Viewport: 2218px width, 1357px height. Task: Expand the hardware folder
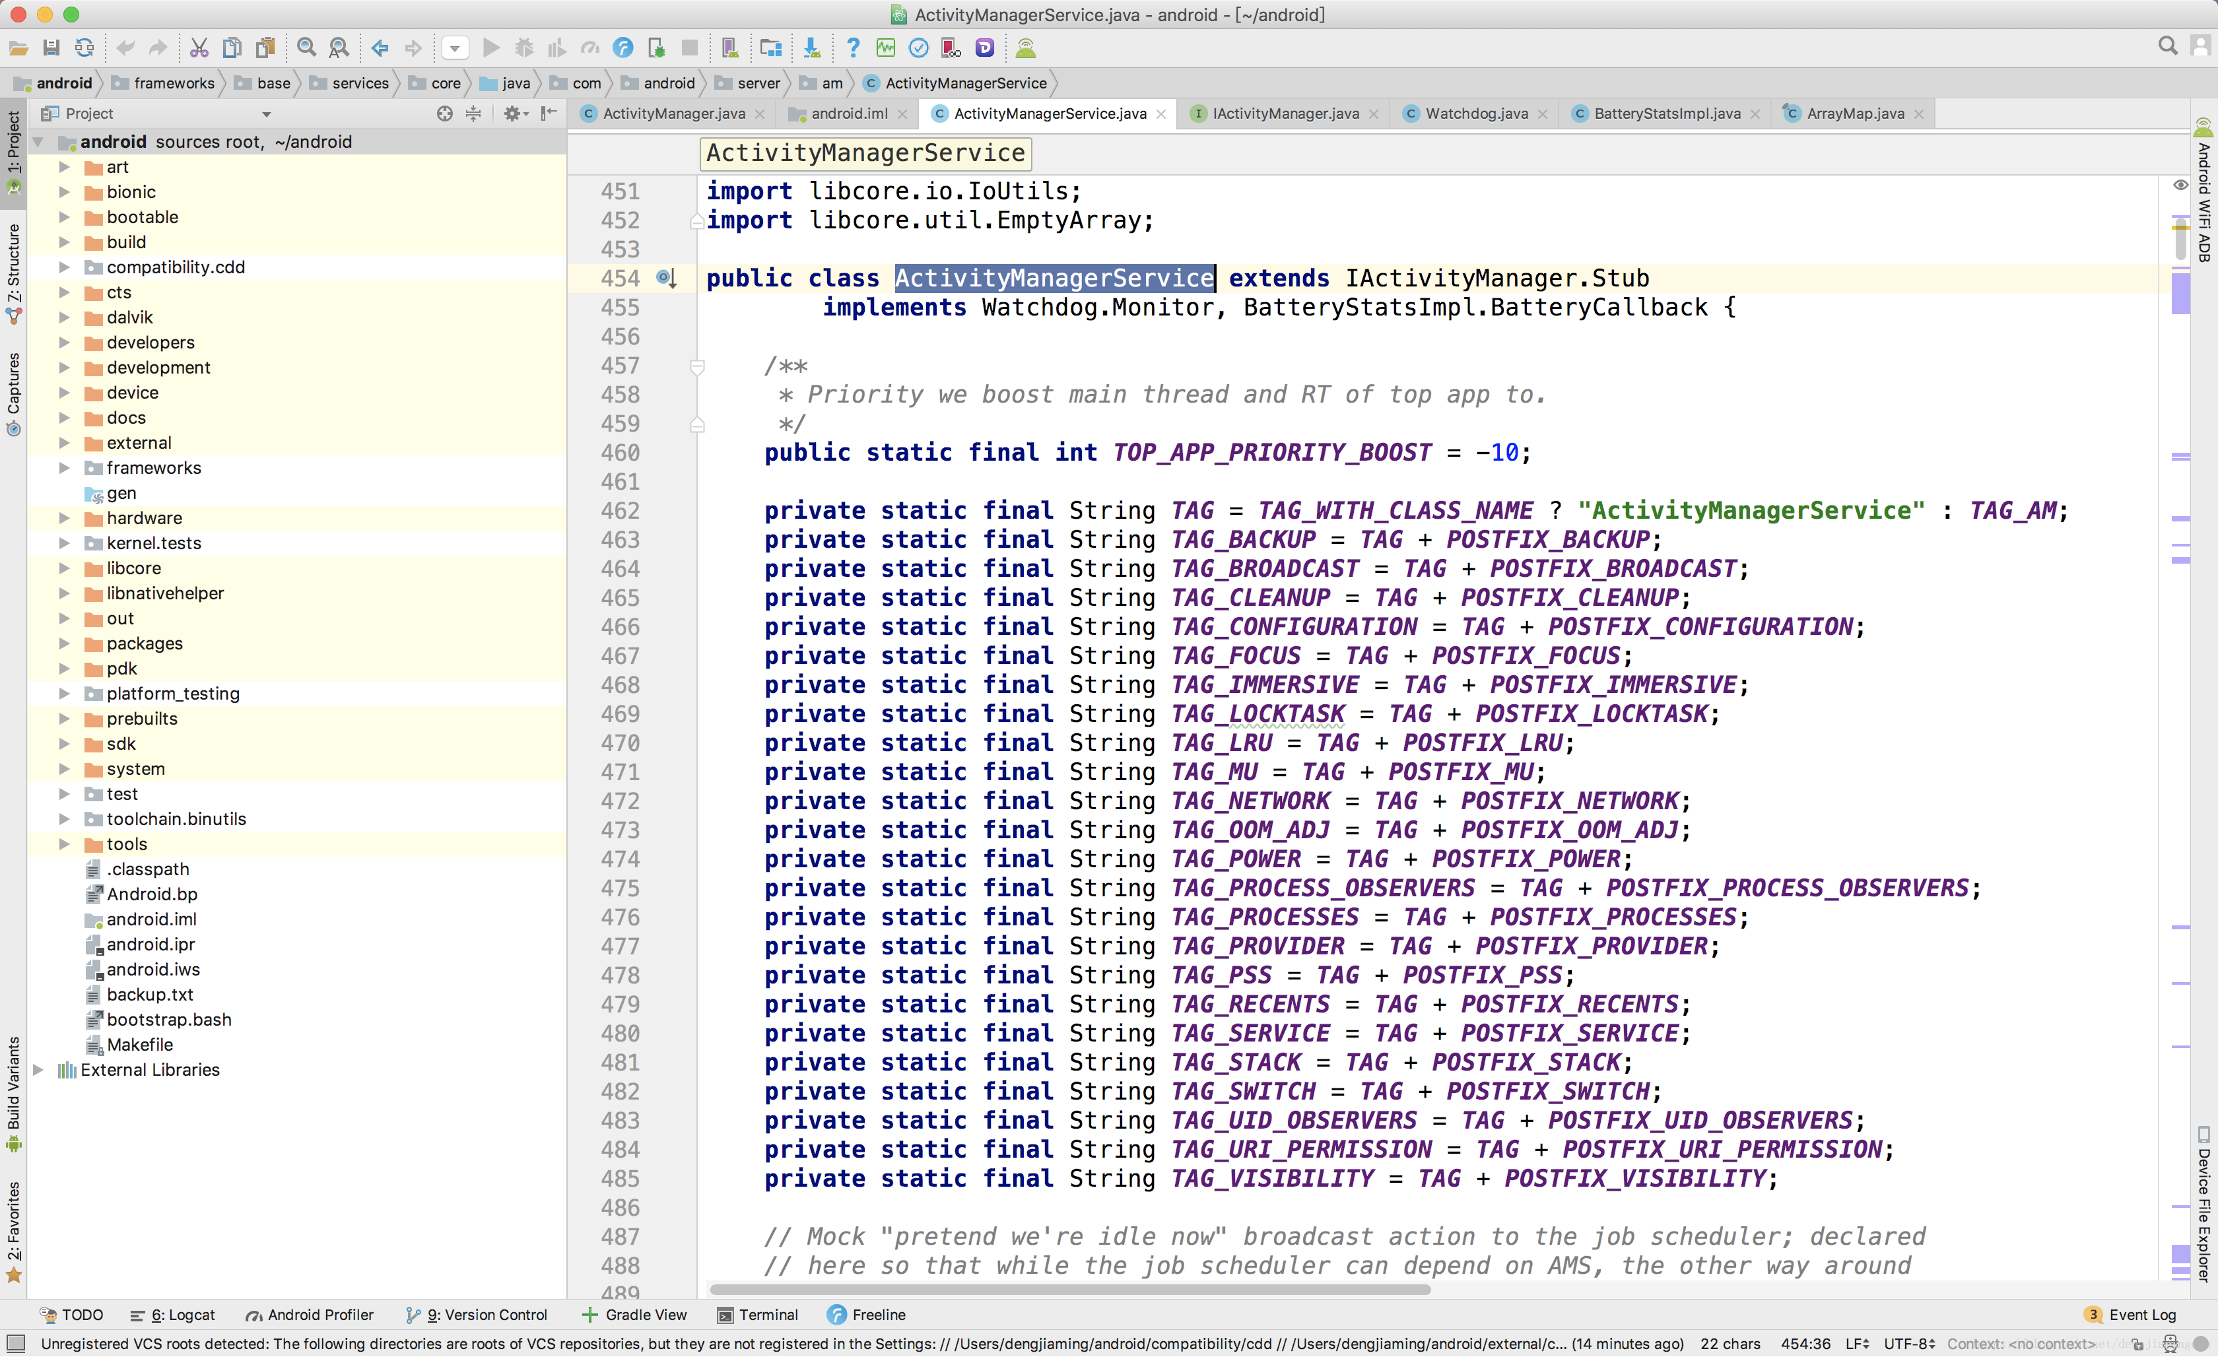tap(64, 518)
